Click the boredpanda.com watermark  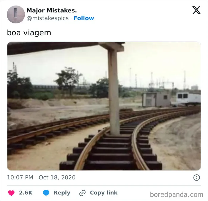coord(177,194)
